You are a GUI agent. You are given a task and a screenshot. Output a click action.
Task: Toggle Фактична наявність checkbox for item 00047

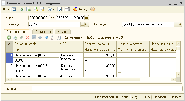click(x=119, y=71)
